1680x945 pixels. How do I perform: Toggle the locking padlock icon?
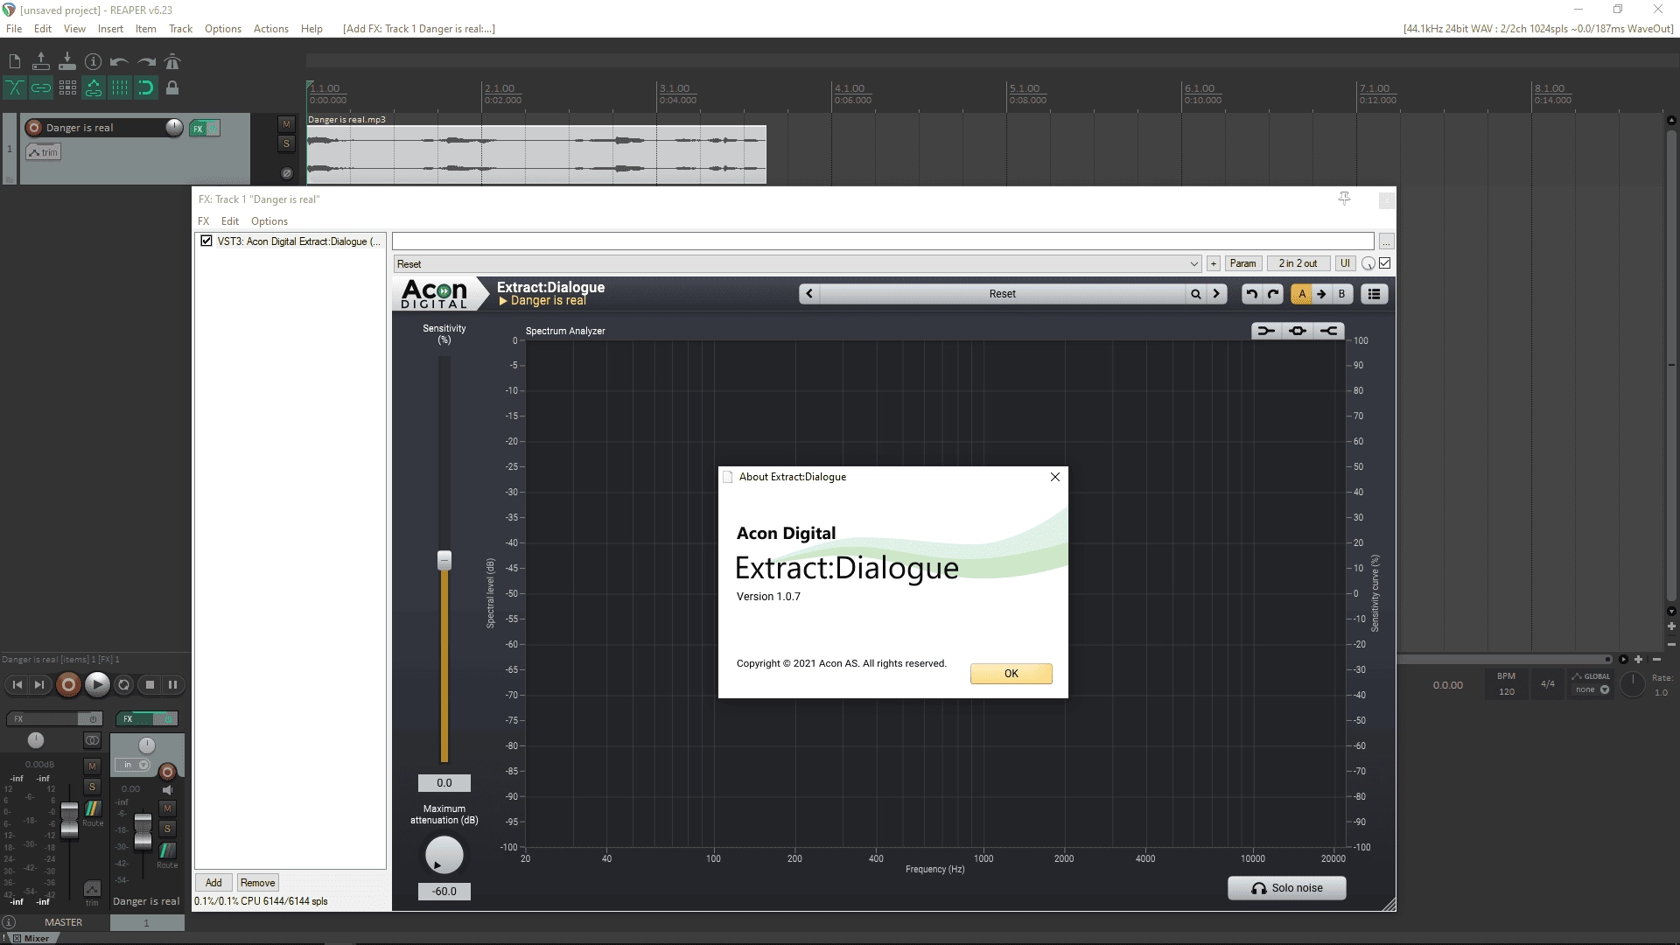pos(172,87)
